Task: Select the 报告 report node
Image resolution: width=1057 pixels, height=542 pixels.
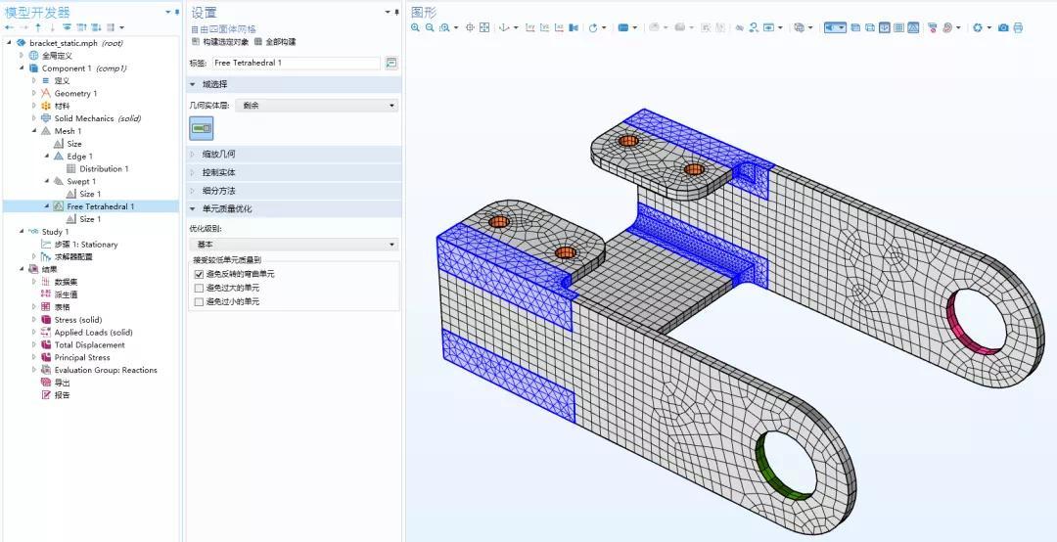Action: (x=62, y=395)
